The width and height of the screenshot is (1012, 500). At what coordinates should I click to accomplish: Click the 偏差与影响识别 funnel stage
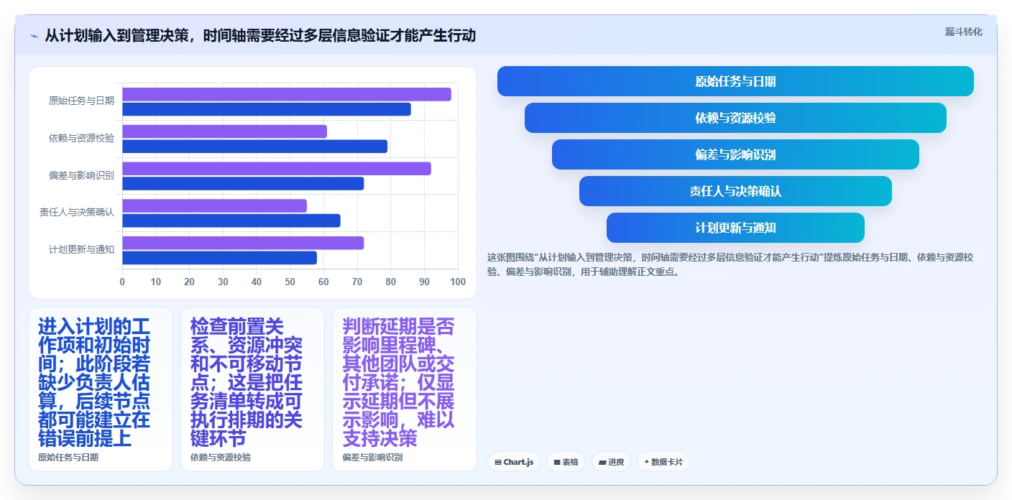point(735,154)
